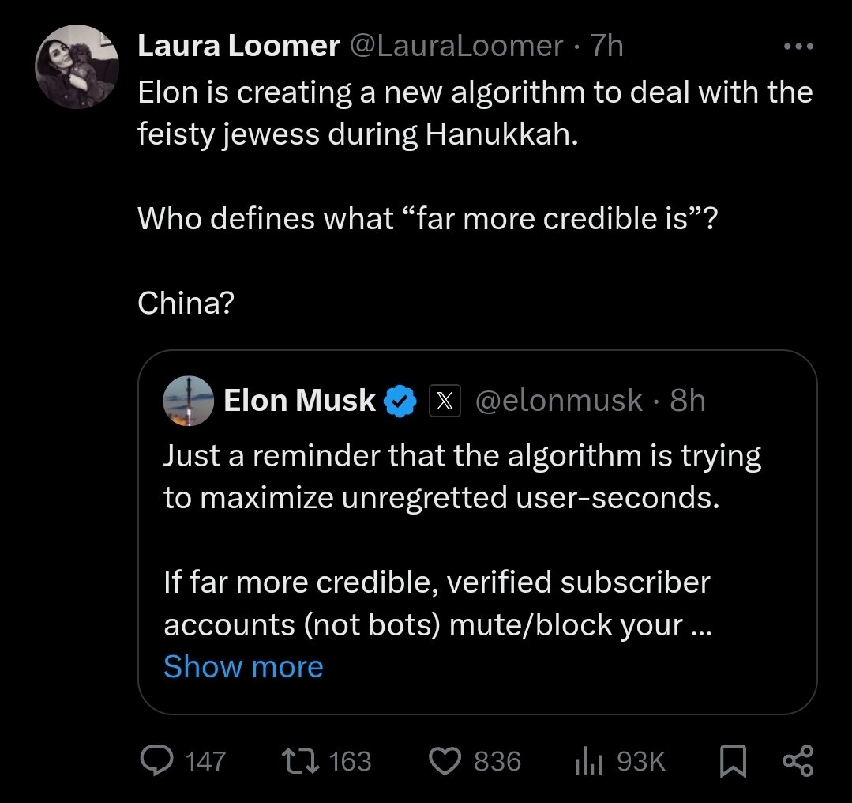
Task: Click the share icon
Action: (797, 761)
